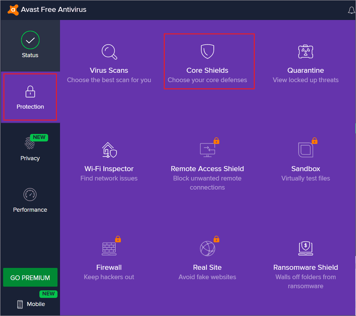The width and height of the screenshot is (356, 316).
Task: Open Sandbox square icon
Action: (306, 150)
